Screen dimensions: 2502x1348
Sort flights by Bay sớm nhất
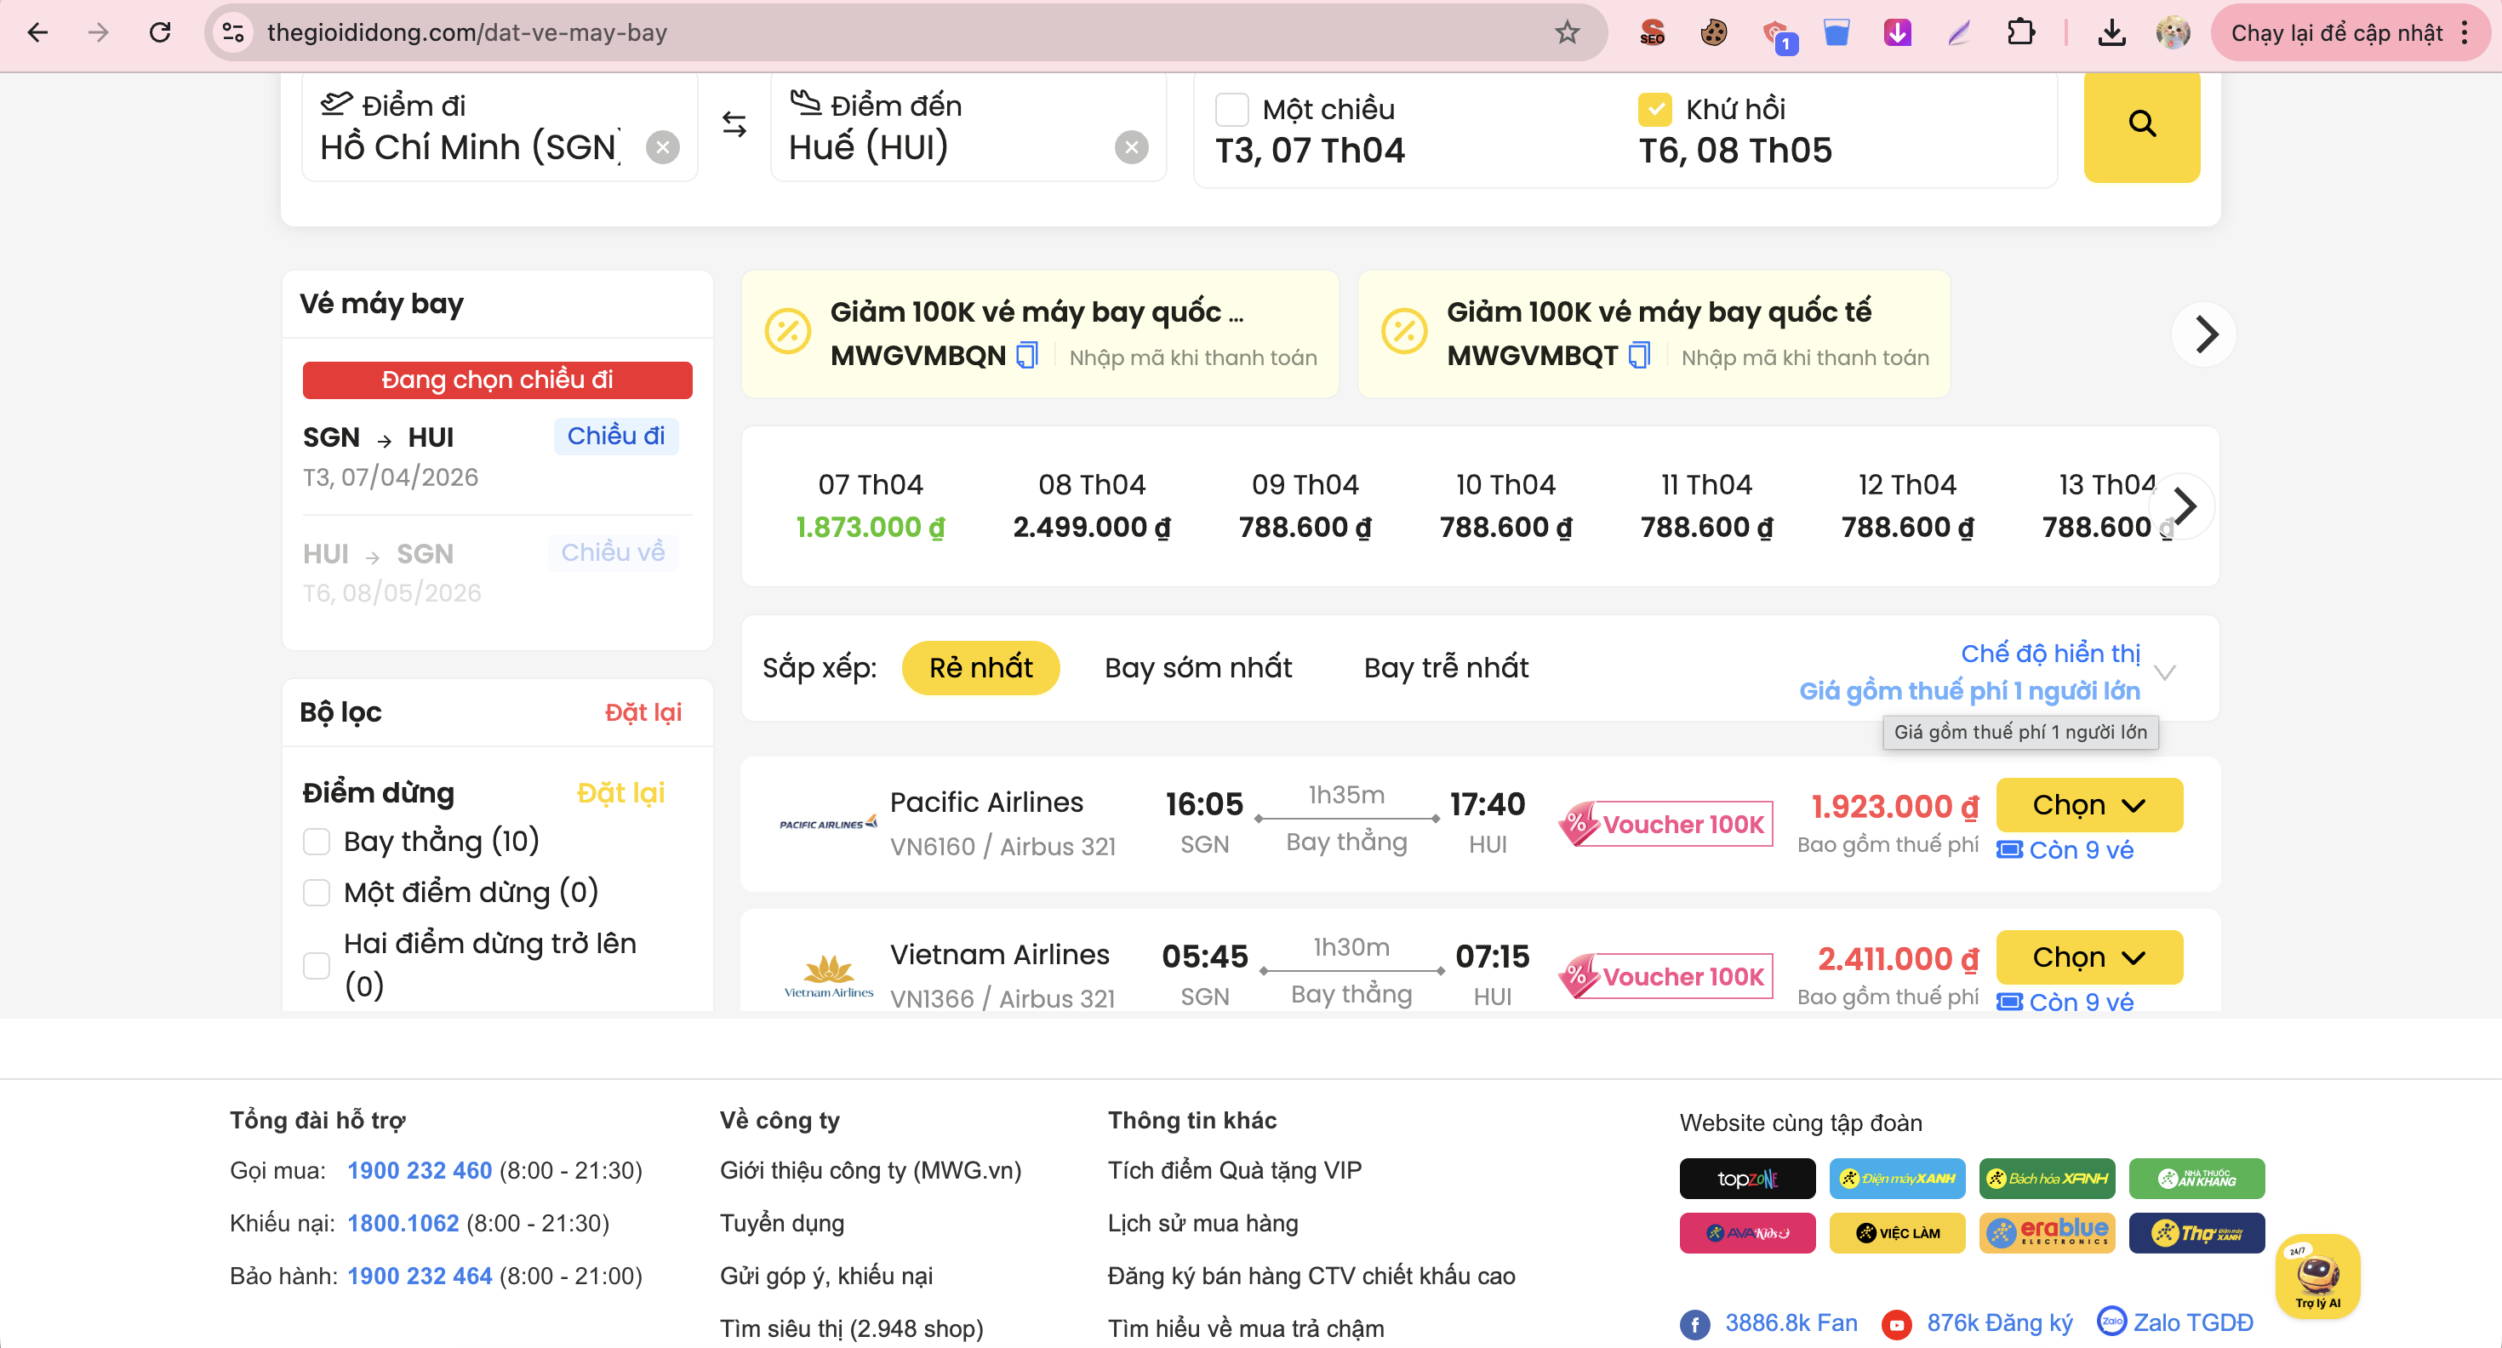(x=1197, y=668)
